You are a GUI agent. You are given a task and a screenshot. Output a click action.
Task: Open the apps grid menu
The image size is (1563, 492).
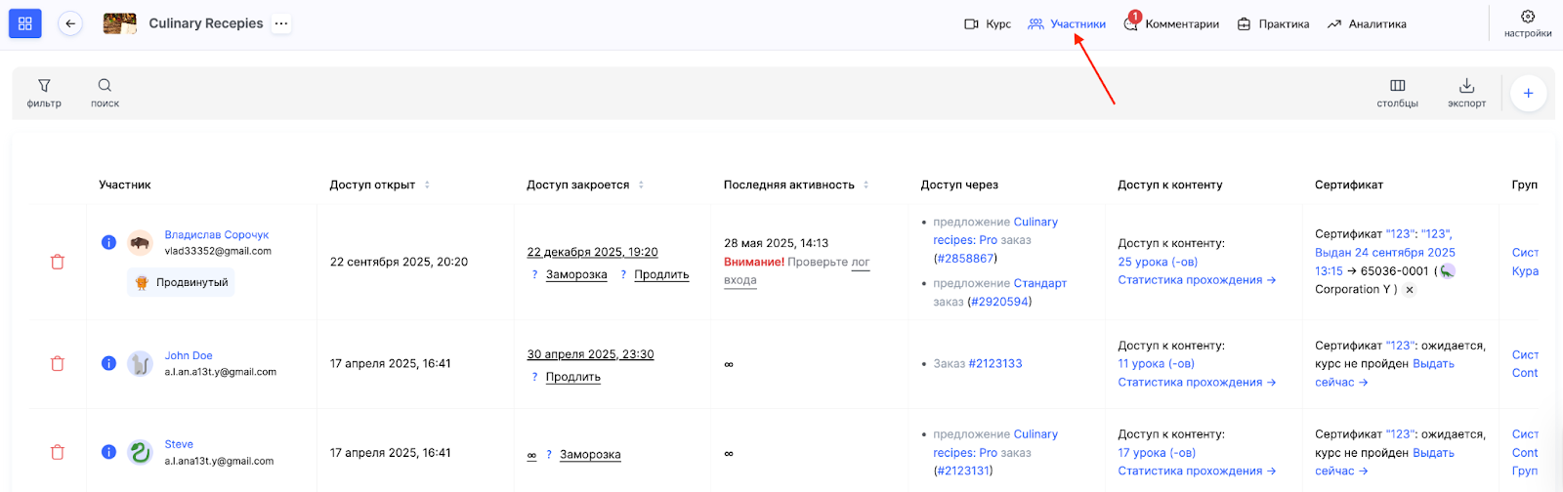[x=25, y=23]
